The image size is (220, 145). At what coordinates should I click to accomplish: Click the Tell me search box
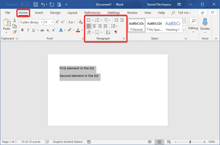[184, 13]
